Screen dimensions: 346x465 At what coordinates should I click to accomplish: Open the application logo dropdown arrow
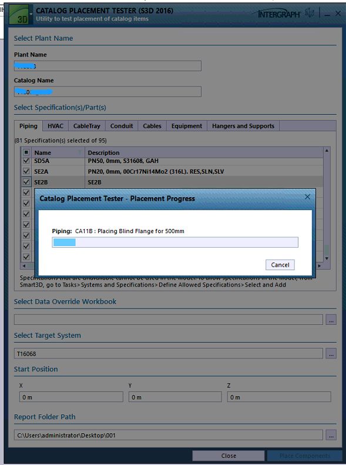pyautogui.click(x=31, y=14)
